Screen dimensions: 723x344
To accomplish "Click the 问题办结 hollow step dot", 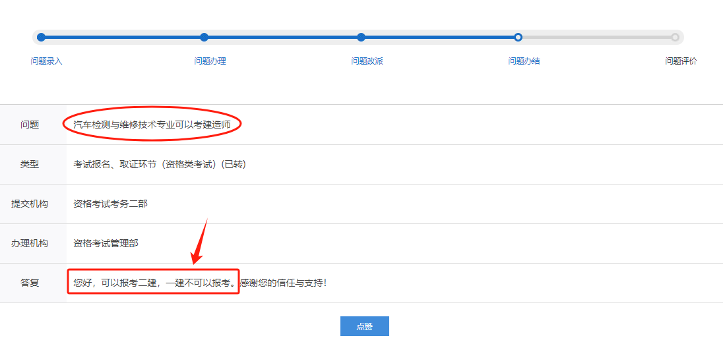I will (x=519, y=38).
